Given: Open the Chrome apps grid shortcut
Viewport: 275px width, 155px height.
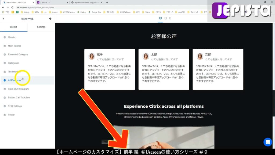Looking at the screenshot, I should tap(3, 12).
